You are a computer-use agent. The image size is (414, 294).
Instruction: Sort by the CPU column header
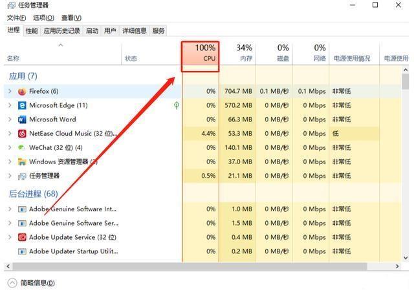pos(200,53)
